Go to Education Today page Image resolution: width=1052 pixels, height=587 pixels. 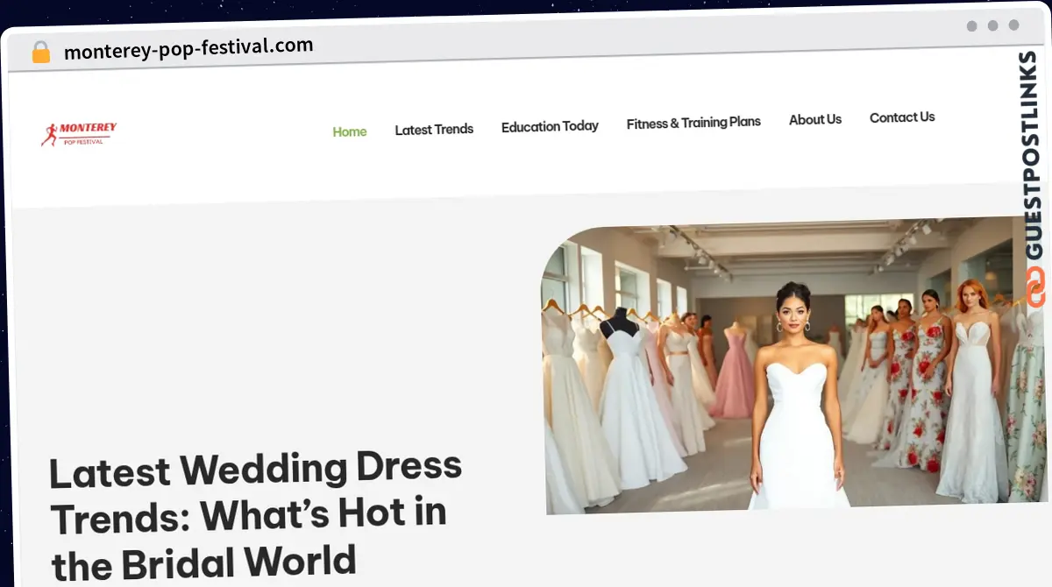point(550,126)
